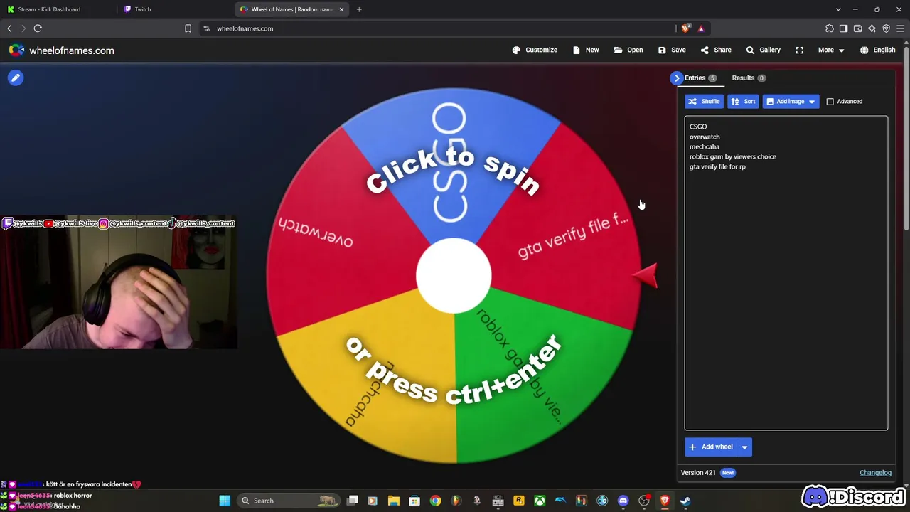
Task: Go back to the previous page
Action: coord(9,28)
